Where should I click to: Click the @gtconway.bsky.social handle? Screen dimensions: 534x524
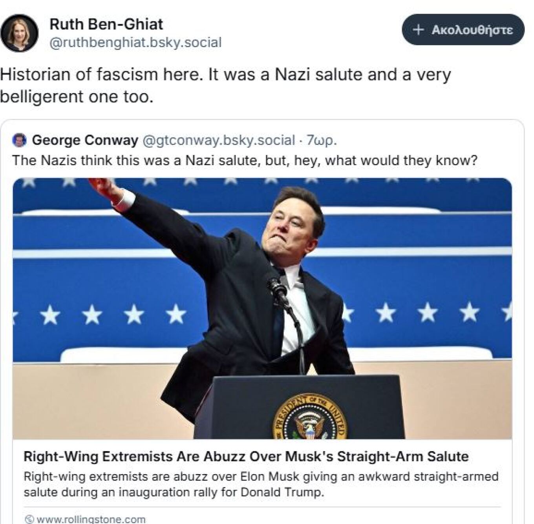tap(218, 140)
